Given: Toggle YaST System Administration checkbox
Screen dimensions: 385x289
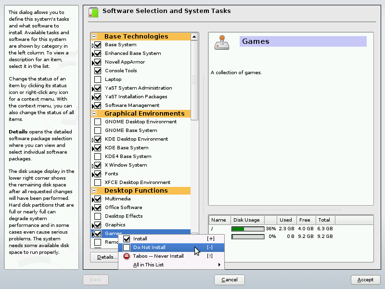Looking at the screenshot, I should point(98,88).
